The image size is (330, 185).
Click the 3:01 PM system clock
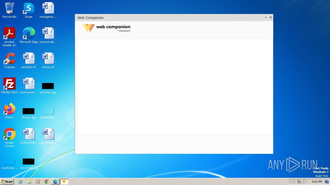(x=317, y=182)
